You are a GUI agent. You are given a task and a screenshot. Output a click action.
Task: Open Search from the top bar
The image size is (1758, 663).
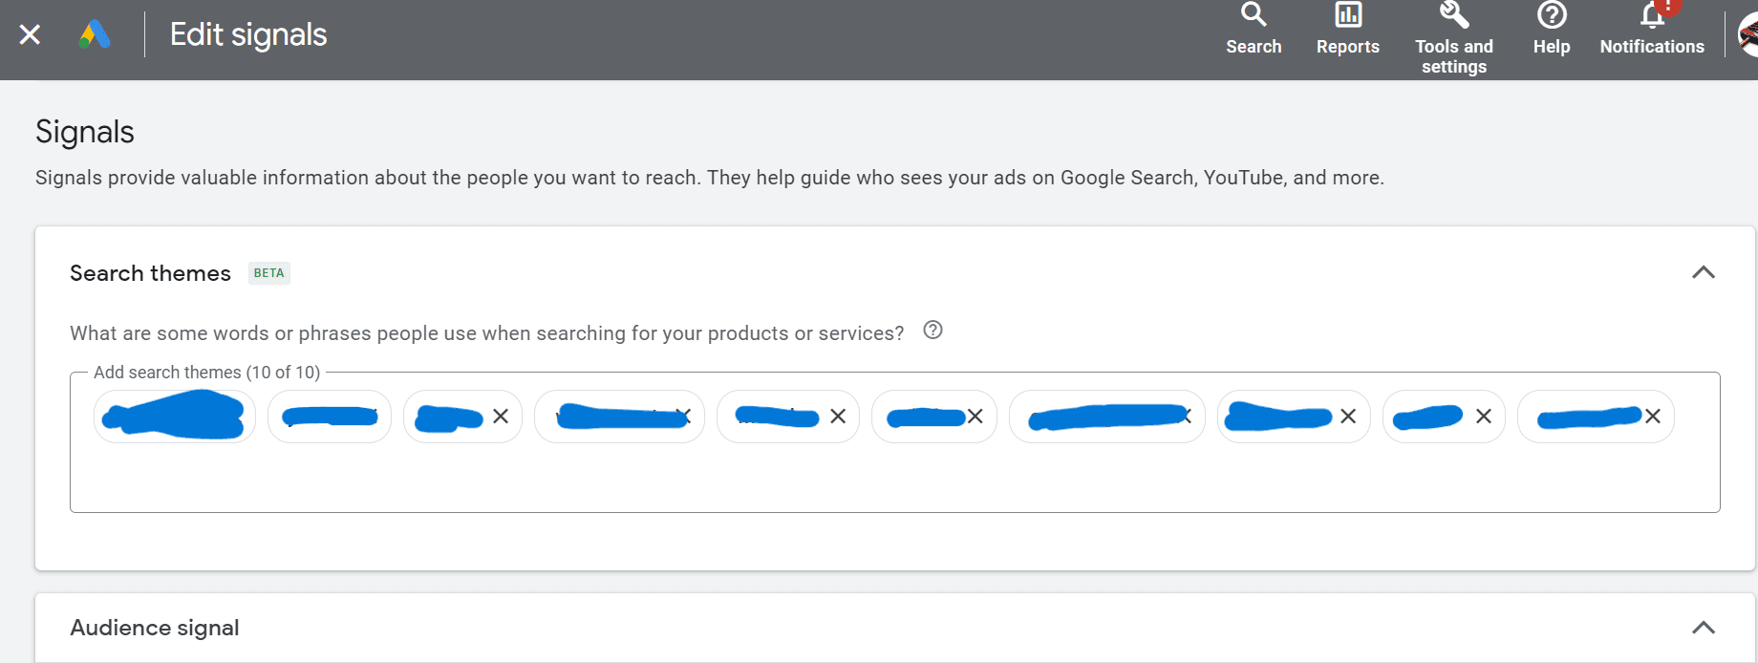1254,30
